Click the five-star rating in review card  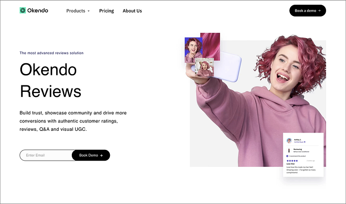point(292,161)
